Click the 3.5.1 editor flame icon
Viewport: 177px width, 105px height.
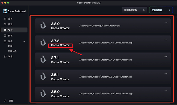coord(43,76)
